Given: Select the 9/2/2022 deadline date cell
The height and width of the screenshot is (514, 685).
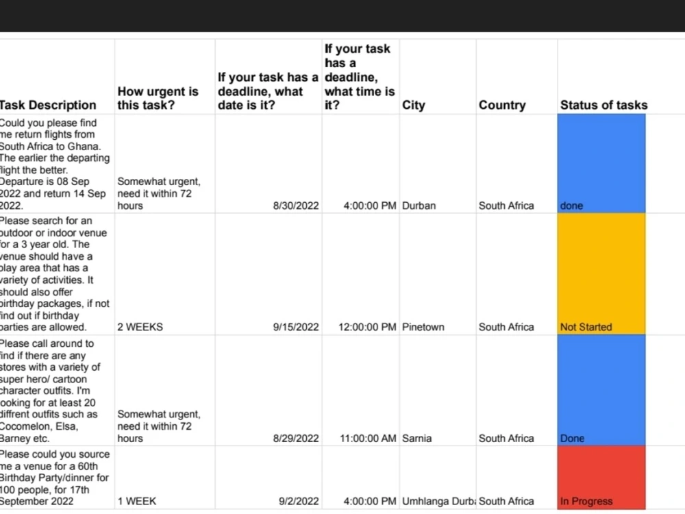Looking at the screenshot, I should 269,478.
